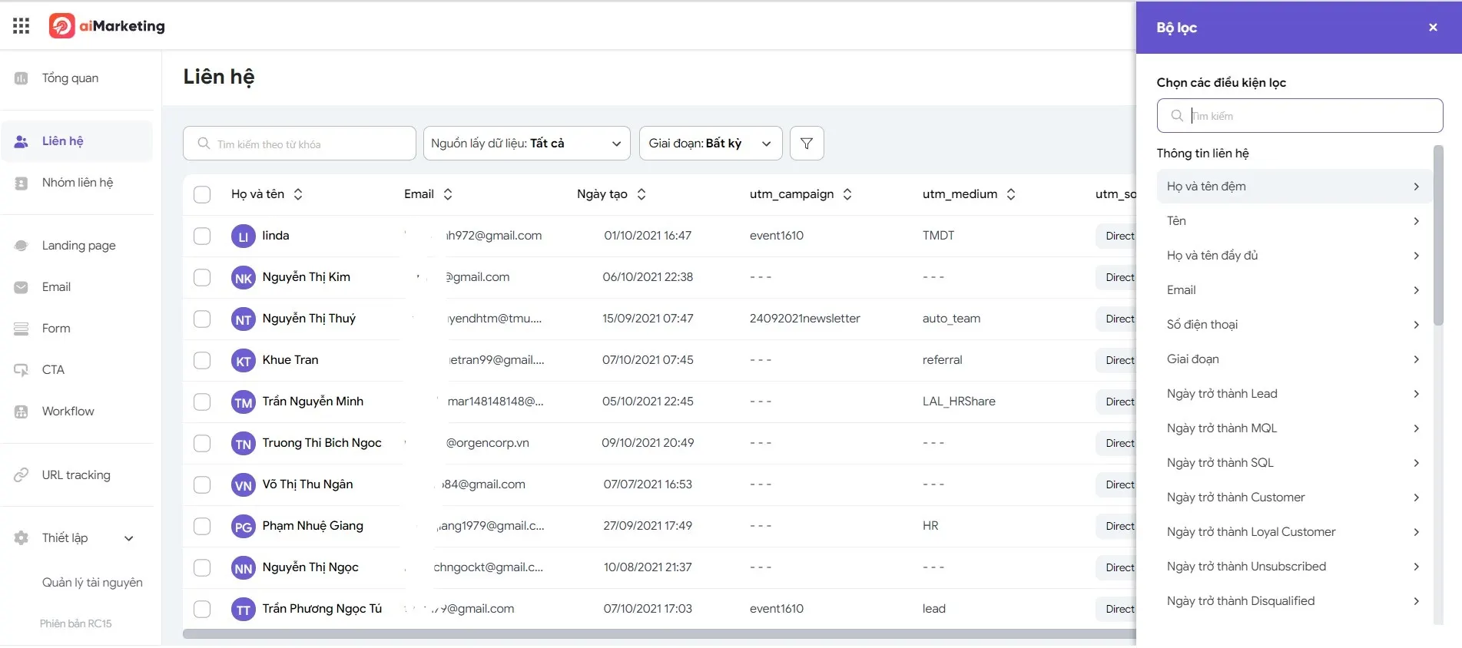This screenshot has height=648, width=1462.
Task: Click the LI avatar for linda
Action: point(243,236)
